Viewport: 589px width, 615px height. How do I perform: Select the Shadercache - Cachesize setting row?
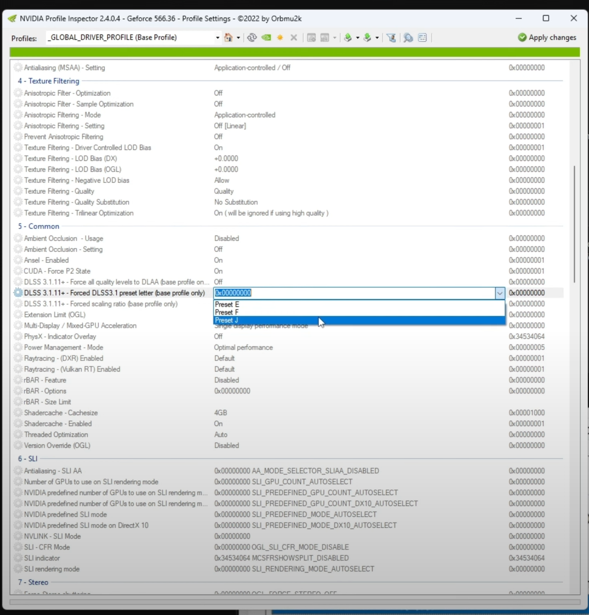(61, 413)
